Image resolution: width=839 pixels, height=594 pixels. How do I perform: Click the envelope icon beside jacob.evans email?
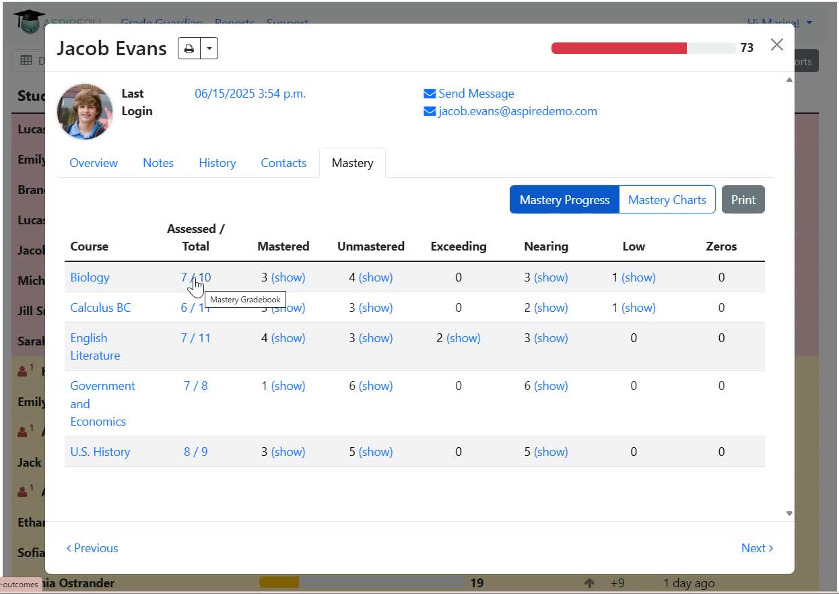430,111
